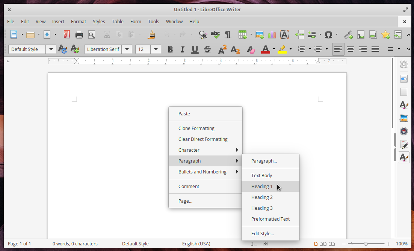Open the Tools menu
Viewport: 414px width, 251px height.
tap(153, 21)
